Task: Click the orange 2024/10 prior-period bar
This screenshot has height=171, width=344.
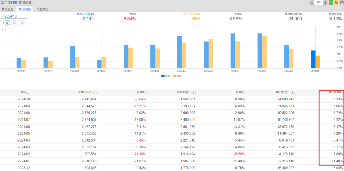Action: 318,62
